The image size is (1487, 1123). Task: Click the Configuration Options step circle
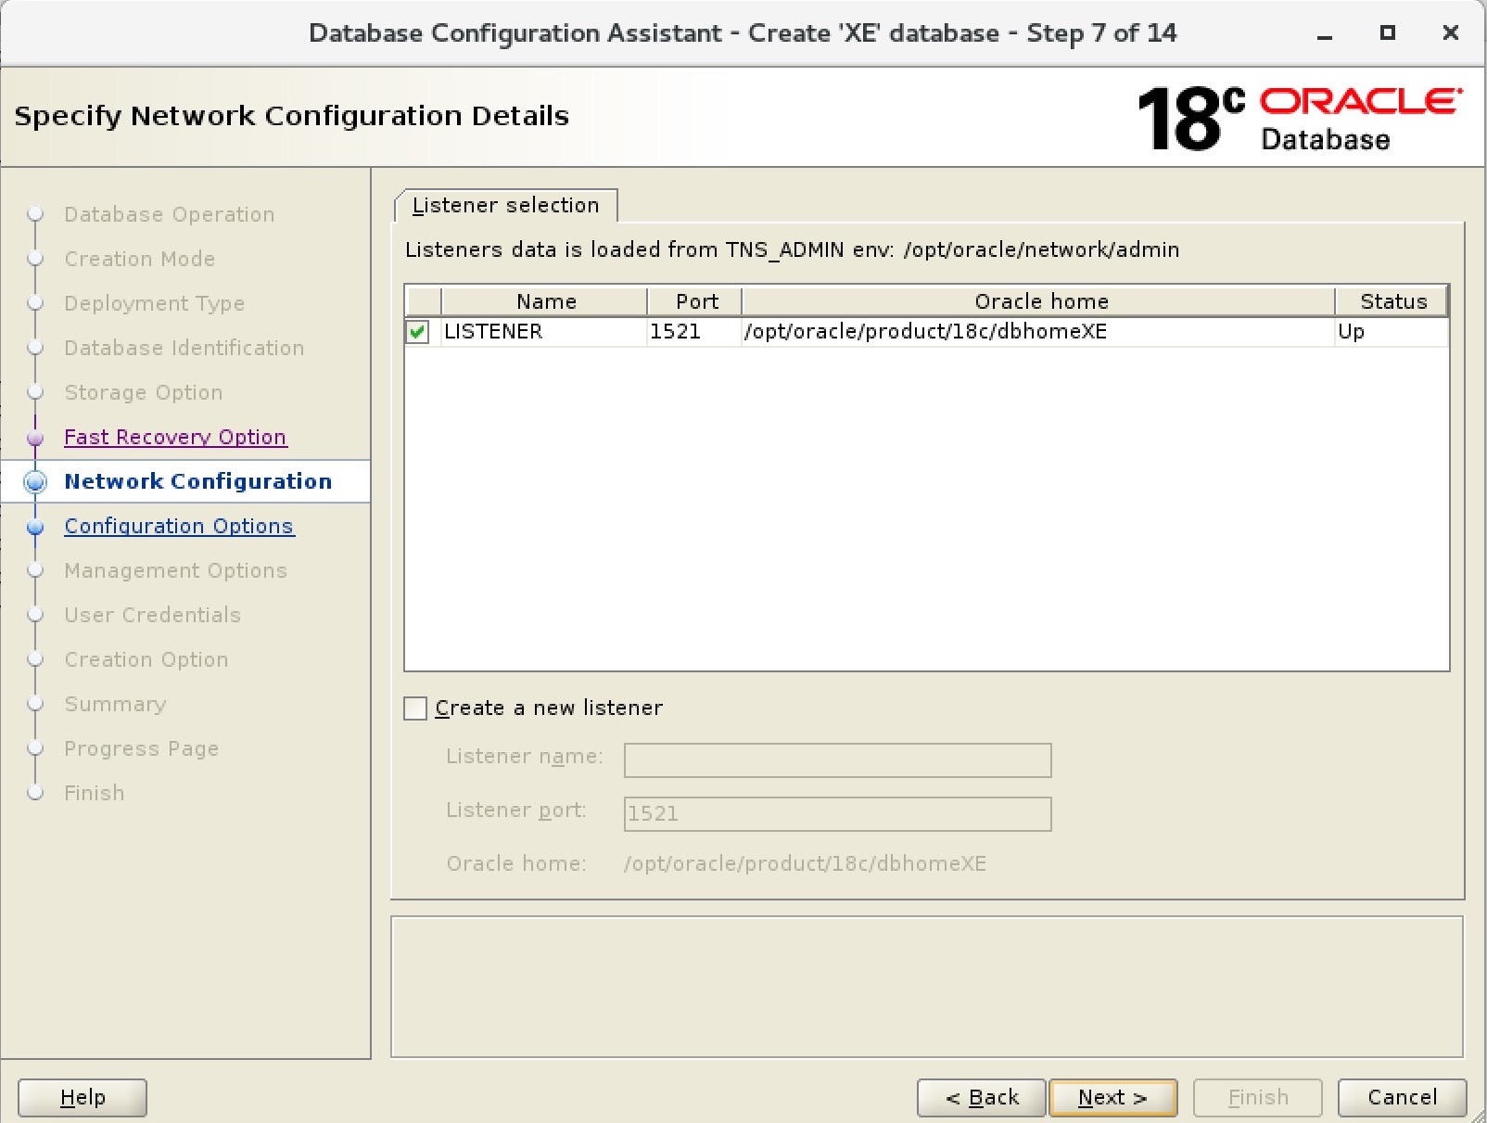point(35,526)
